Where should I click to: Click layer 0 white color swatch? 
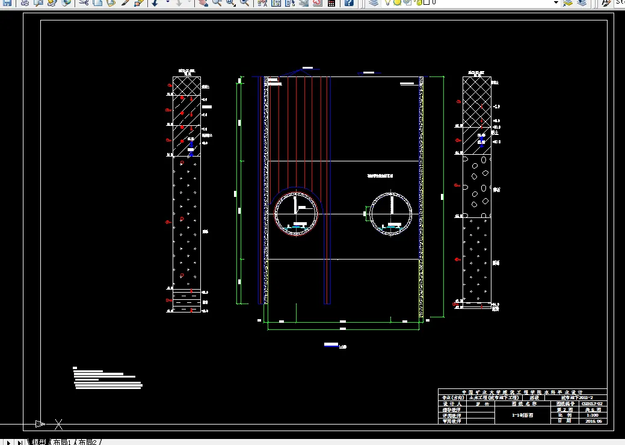426,2
